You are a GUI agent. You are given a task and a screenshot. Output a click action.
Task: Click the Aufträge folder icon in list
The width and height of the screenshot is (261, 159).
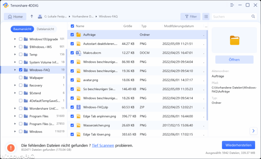79,35
